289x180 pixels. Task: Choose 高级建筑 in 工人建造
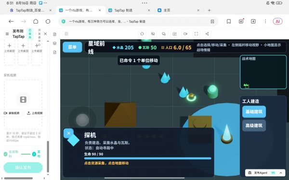coord(254,125)
